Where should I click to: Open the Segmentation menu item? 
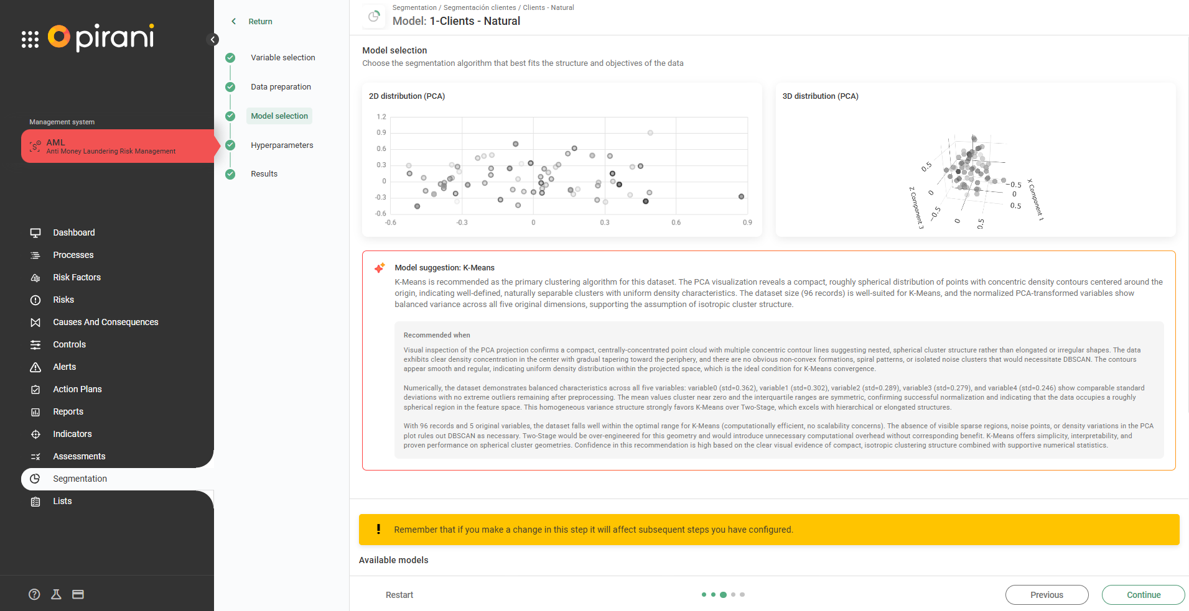[x=80, y=479]
